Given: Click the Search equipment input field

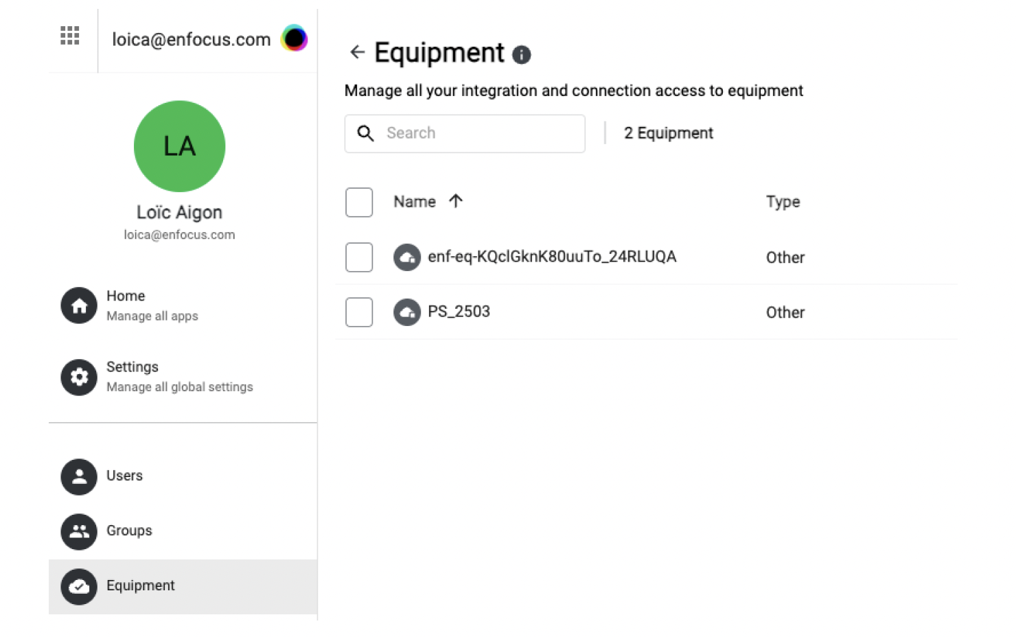Looking at the screenshot, I should pyautogui.click(x=465, y=133).
